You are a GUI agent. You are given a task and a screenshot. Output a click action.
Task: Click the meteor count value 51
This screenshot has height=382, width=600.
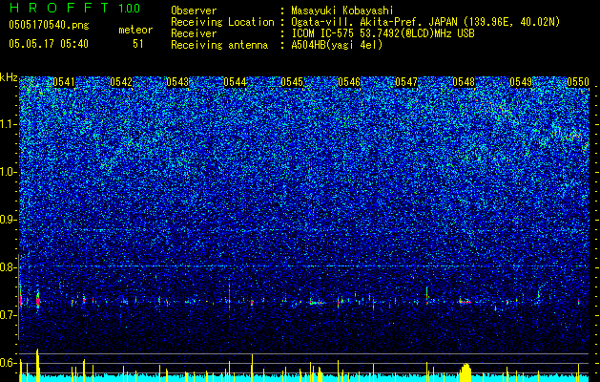click(138, 44)
